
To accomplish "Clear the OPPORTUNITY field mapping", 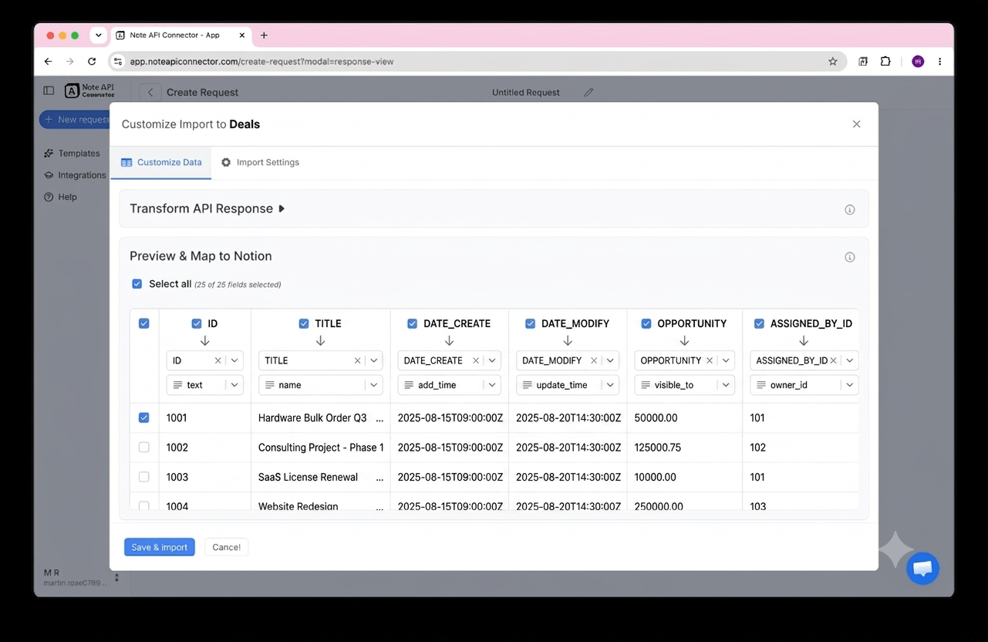I will coord(710,360).
